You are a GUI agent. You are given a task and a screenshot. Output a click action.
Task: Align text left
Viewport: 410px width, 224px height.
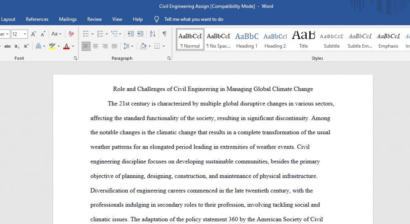pos(86,46)
